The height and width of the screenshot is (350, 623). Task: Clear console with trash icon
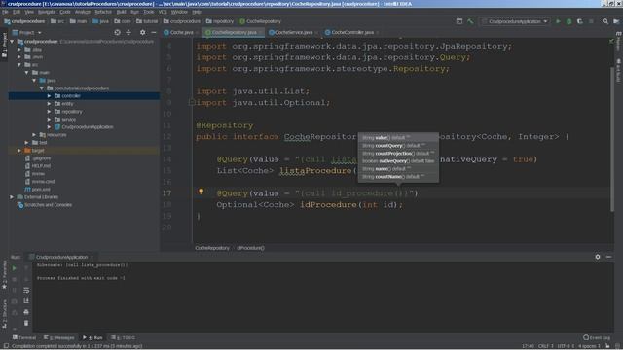point(26,323)
